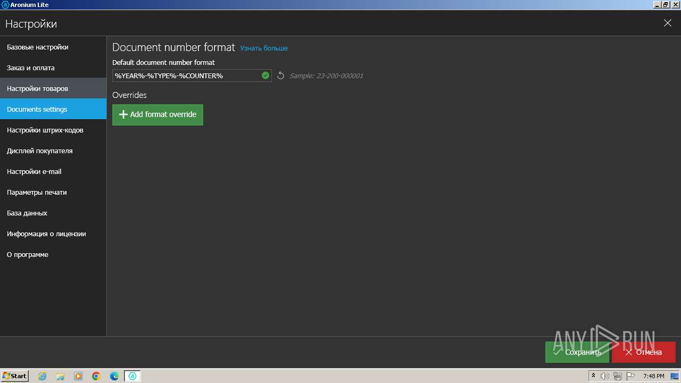
Task: Open Настройки штрих-кодов section
Action: pos(53,130)
